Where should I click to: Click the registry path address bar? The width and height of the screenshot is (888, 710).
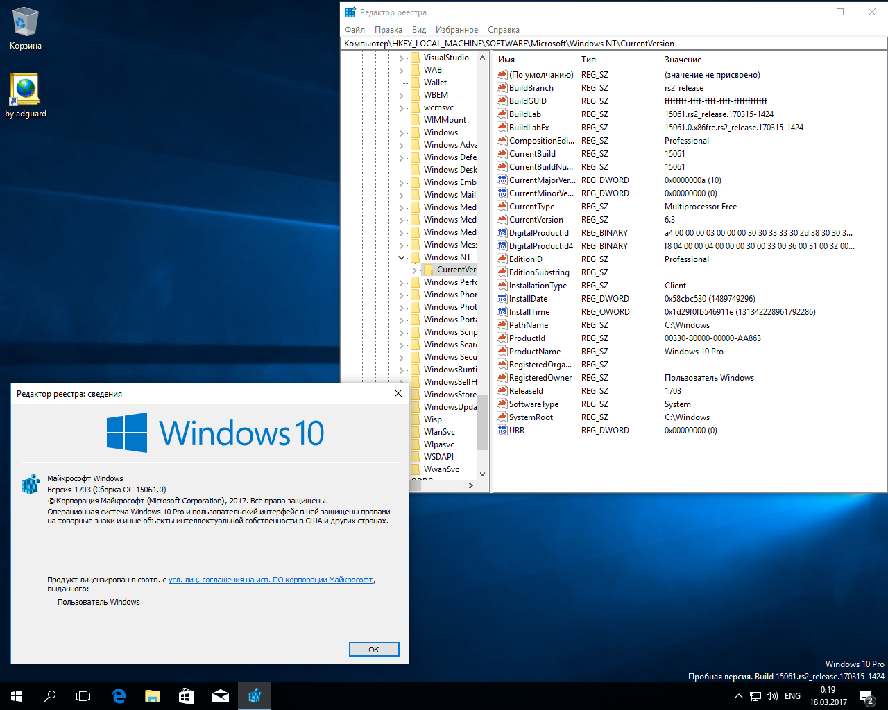pyautogui.click(x=615, y=43)
